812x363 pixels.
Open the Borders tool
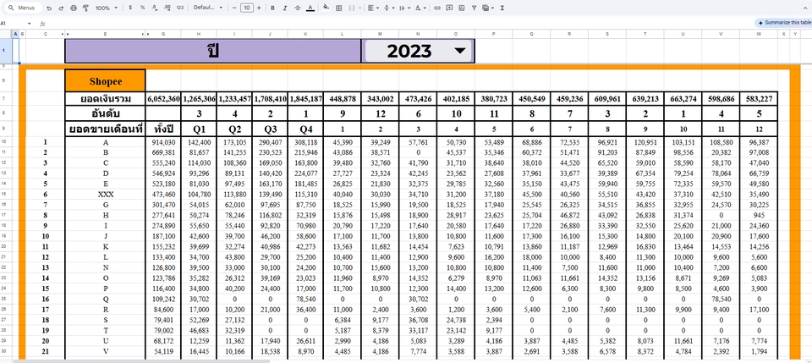click(340, 8)
